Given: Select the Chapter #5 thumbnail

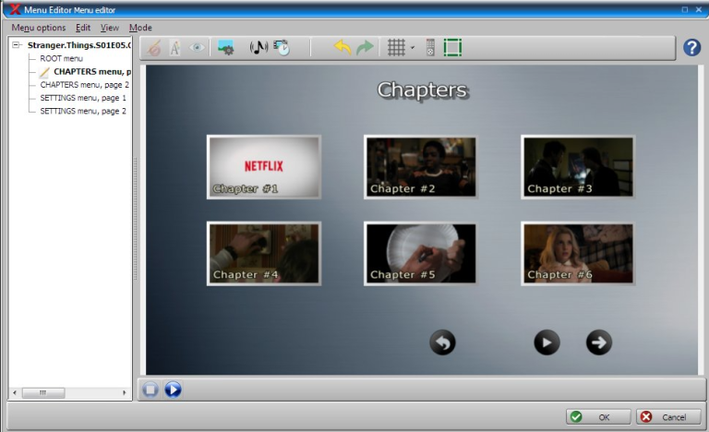Looking at the screenshot, I should click(x=421, y=253).
